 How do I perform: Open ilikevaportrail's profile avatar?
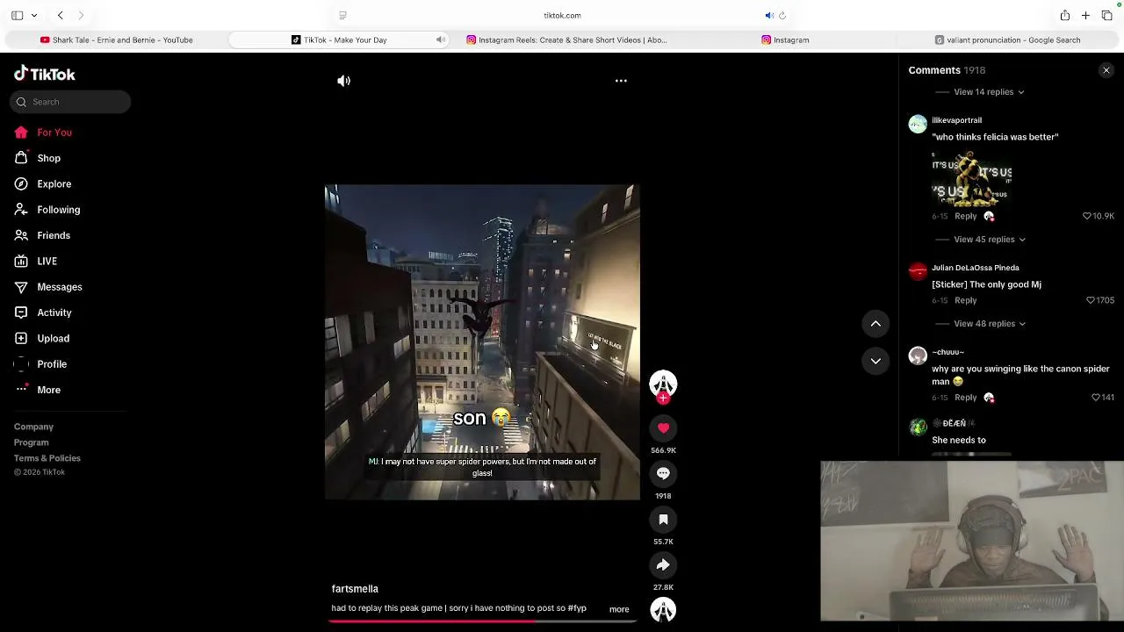(918, 124)
